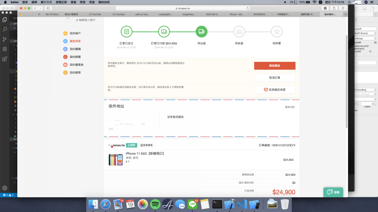This screenshot has height=212, width=378.
Task: Click the view shop button next to senao.tw
Action: (x=146, y=145)
